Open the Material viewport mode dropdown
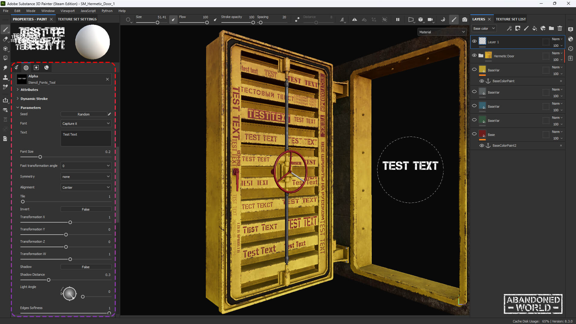Screen dimensions: 576x324 [442, 32]
